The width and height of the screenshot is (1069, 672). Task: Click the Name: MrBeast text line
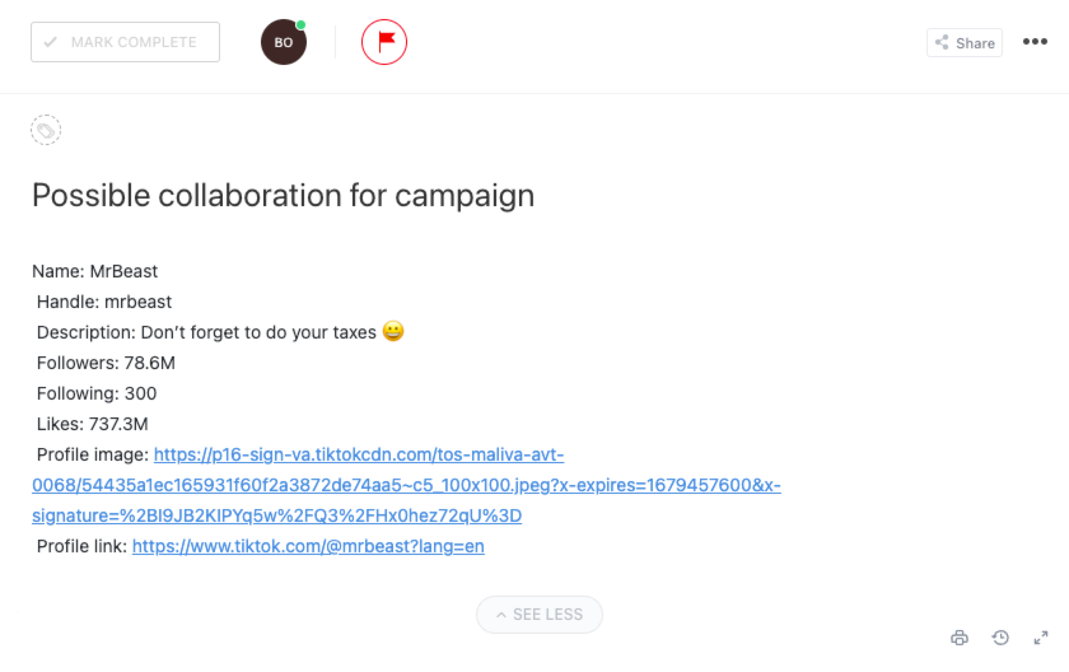(95, 271)
